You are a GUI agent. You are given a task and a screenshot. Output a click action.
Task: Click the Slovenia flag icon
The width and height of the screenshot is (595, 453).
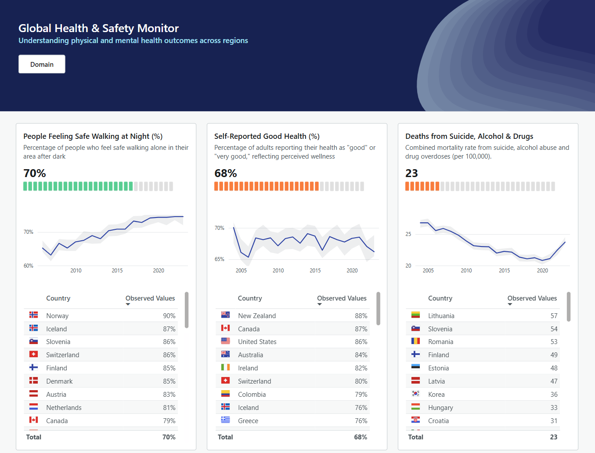(35, 341)
